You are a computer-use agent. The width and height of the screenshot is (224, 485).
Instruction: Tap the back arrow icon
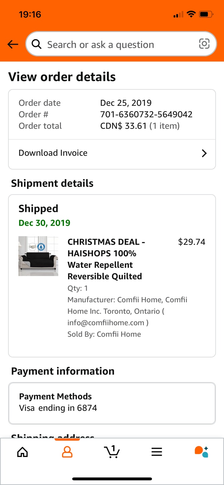coord(13,44)
